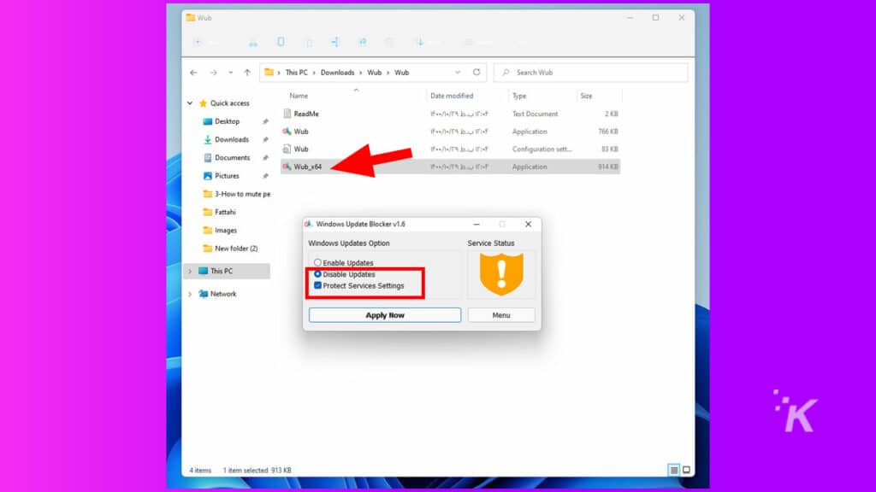Jump to This PC in the address path

pos(296,73)
